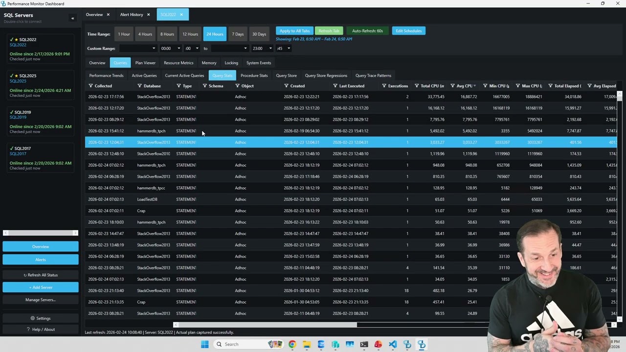Open Procedure Stats sub-tab
Screen dimensions: 626x352
coord(254,76)
